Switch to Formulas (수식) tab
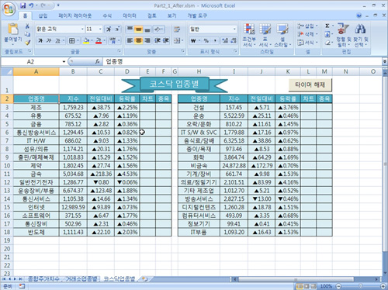This screenshot has width=388, height=290. coord(107,16)
